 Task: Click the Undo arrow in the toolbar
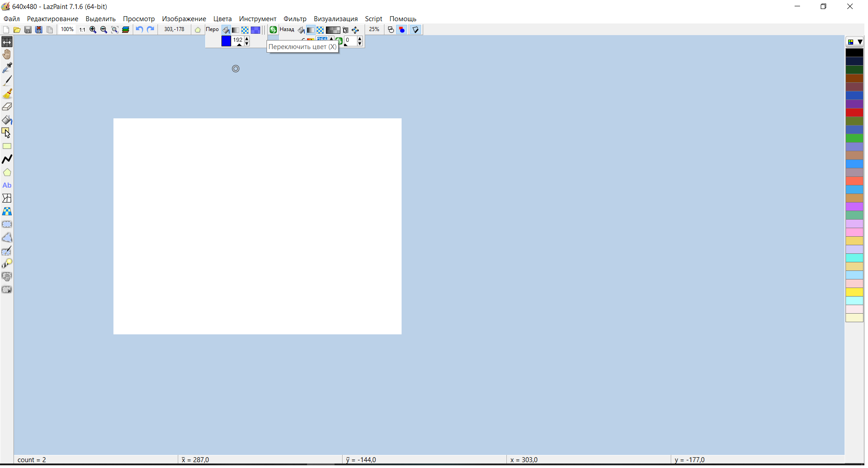tap(139, 30)
